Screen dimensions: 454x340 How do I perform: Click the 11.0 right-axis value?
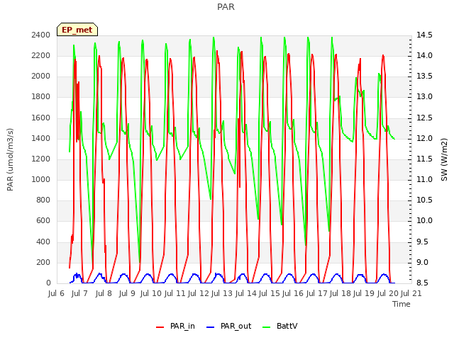(424, 179)
